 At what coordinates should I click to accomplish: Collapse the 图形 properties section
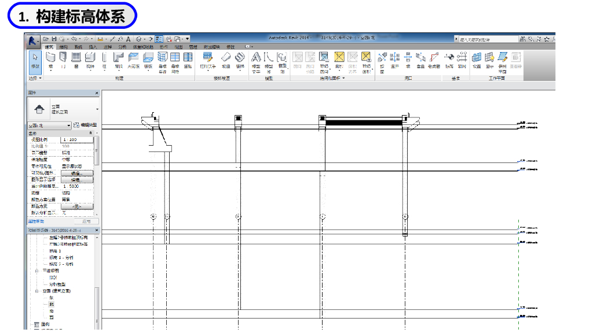90,134
